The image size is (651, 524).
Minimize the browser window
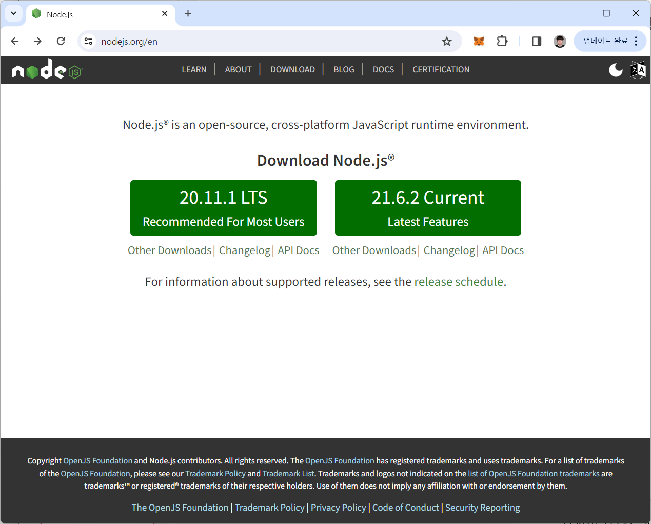577,13
